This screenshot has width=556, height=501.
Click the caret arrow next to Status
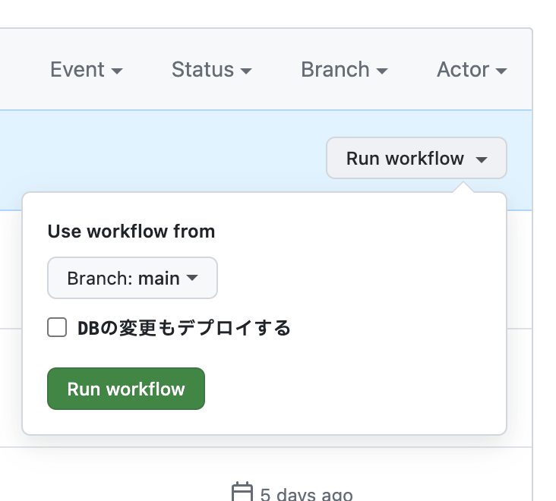[x=246, y=71]
